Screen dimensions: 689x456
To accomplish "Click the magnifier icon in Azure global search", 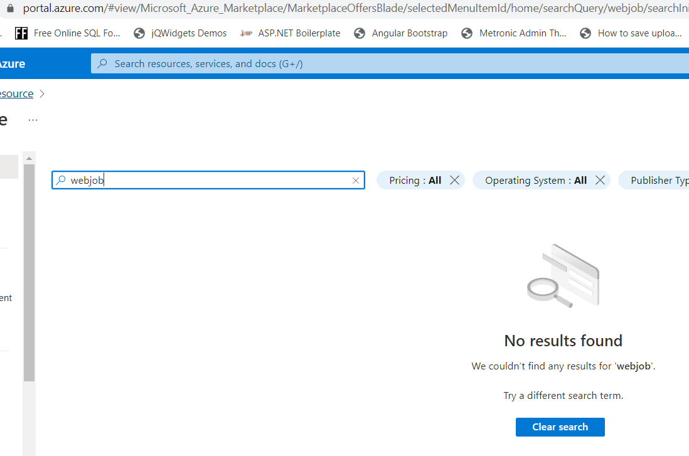I will pyautogui.click(x=102, y=64).
